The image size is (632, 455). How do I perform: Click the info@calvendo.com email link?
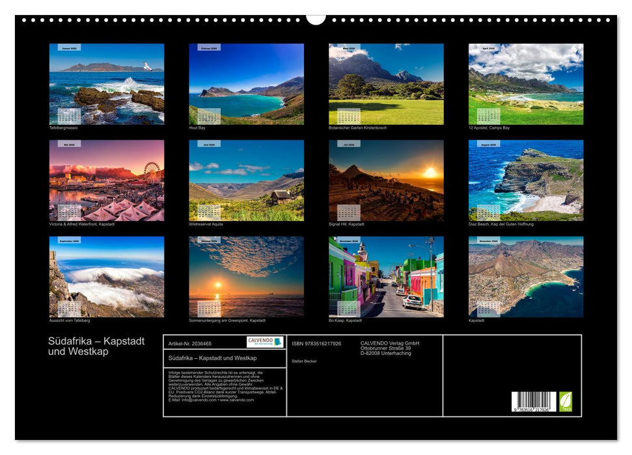(195, 400)
